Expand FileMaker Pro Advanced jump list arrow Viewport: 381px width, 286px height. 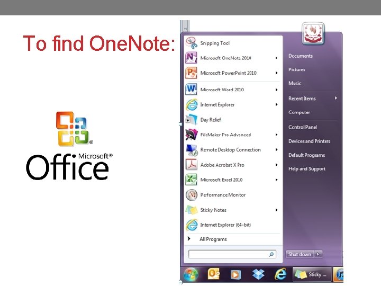click(x=277, y=135)
